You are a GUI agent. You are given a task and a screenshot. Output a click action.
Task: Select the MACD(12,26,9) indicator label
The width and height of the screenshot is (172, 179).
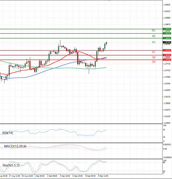point(15,146)
